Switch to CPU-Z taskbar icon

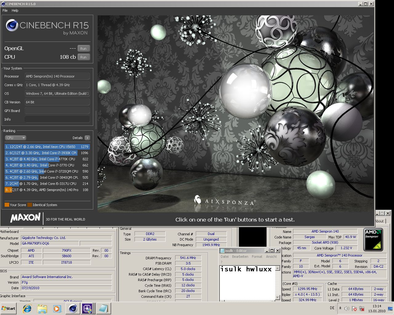[x=87, y=309]
